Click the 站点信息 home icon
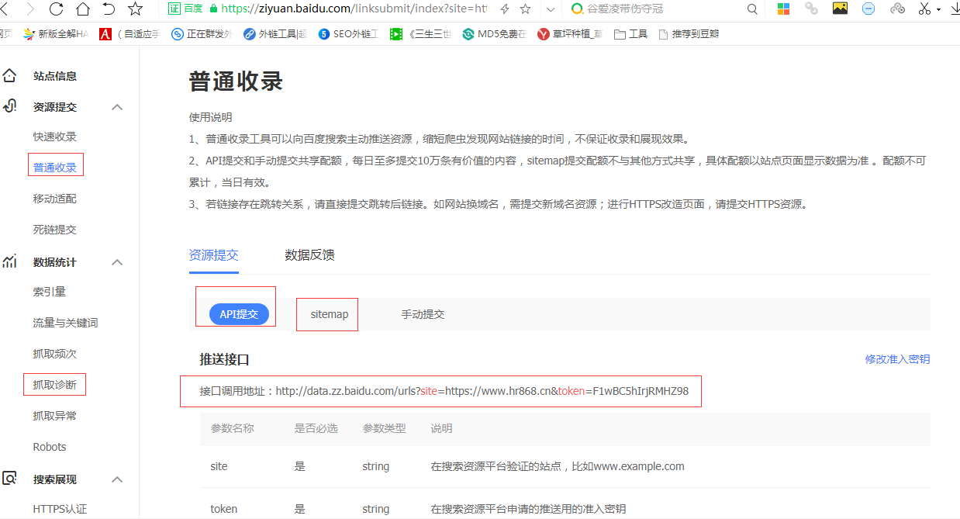960x519 pixels. (9, 76)
